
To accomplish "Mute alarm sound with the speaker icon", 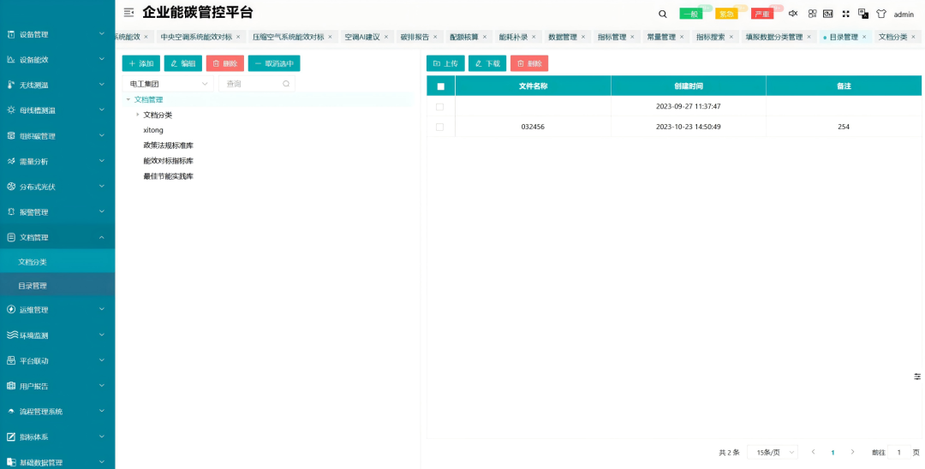I will click(x=793, y=14).
